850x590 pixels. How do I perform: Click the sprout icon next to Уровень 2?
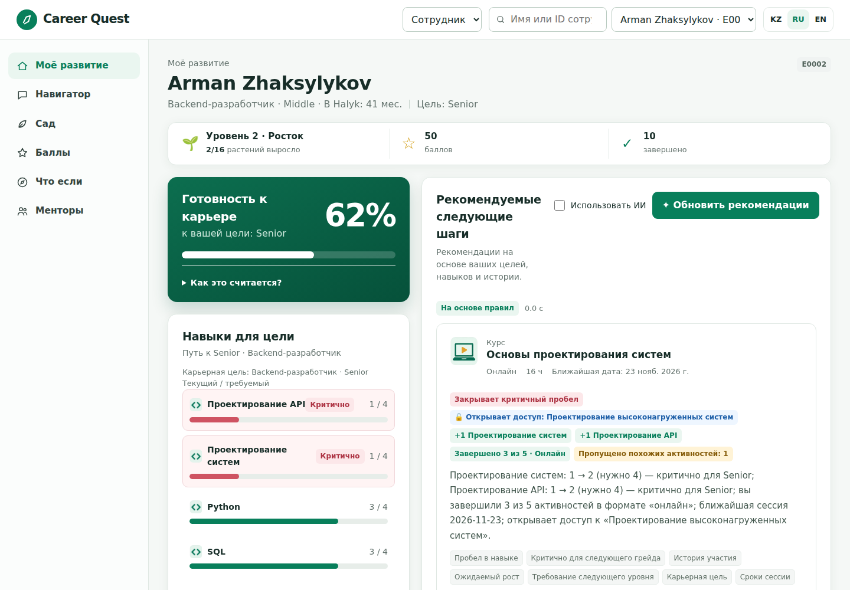190,143
